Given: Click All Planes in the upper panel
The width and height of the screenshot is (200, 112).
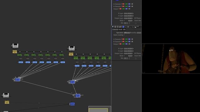Looking at the screenshot, I should click(137, 18).
